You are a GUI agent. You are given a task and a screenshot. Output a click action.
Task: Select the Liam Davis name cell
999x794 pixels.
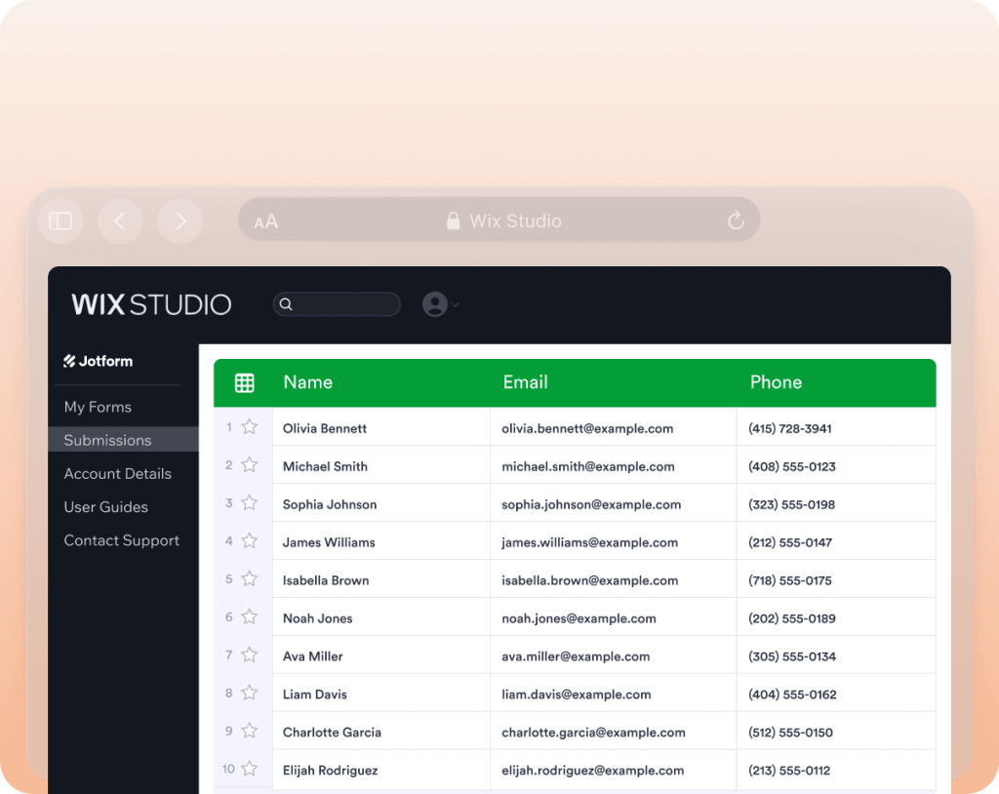tap(381, 694)
